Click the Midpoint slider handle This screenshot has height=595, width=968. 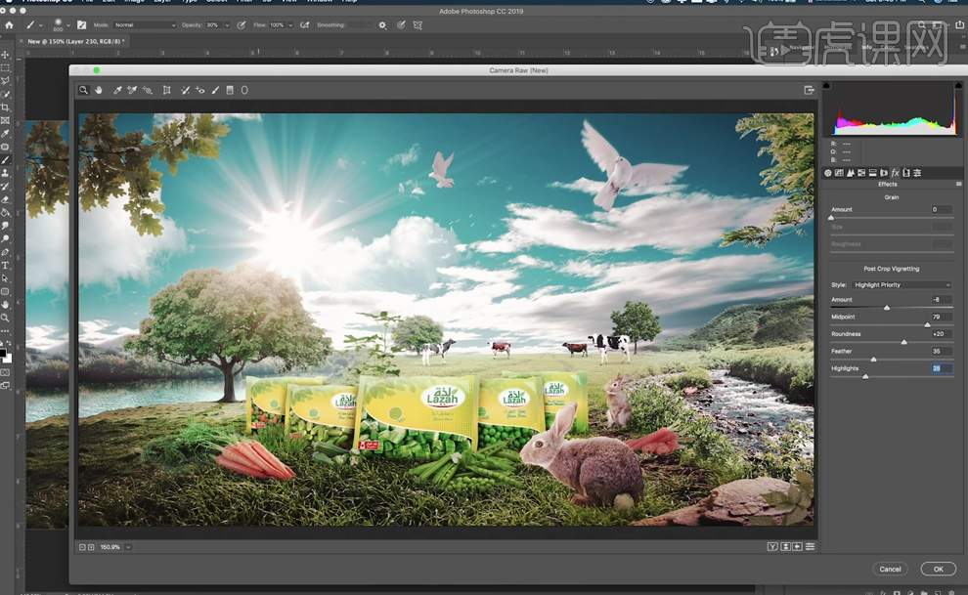pyautogui.click(x=927, y=324)
